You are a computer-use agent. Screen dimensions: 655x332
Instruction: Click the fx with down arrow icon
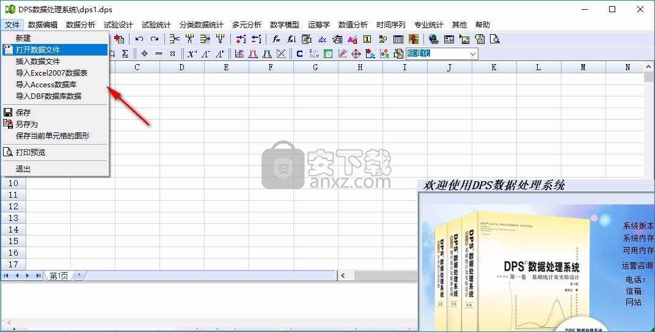coord(291,39)
